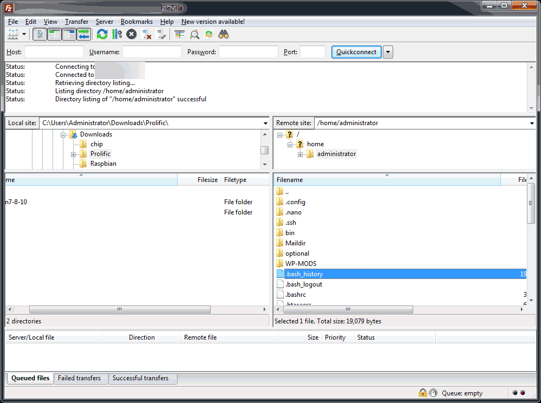Click the speed limits icon in status bar
541x403 pixels.
(x=433, y=393)
